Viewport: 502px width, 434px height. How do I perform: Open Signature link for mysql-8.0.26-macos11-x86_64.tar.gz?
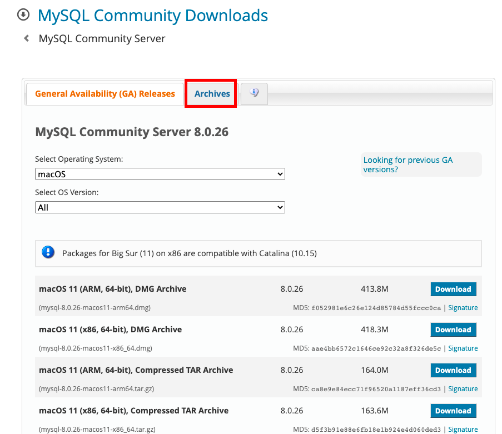point(463,429)
